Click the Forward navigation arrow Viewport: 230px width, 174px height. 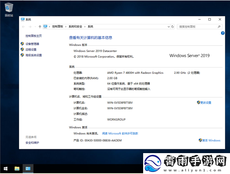30,26
